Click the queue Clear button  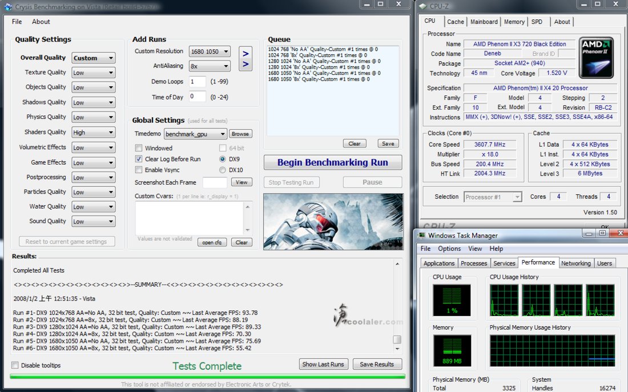pyautogui.click(x=355, y=143)
